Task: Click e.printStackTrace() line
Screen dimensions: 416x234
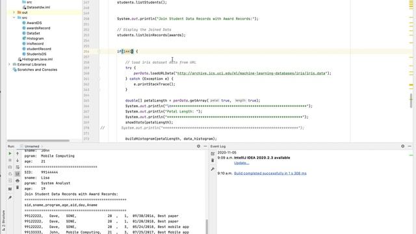Action: click(x=155, y=84)
